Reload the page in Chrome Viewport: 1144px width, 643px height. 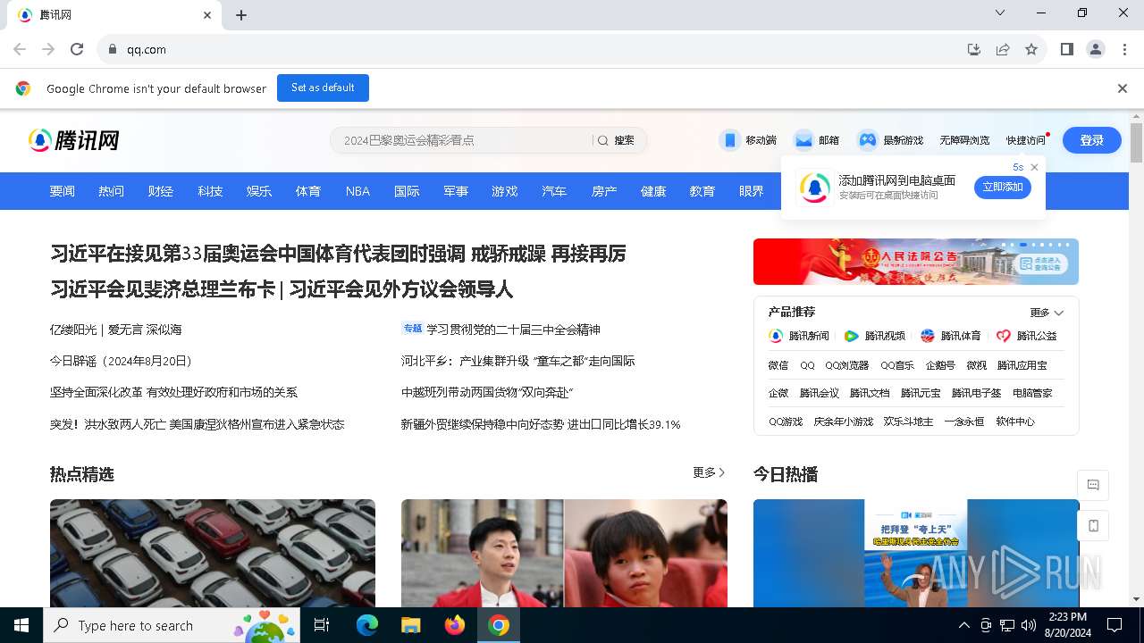77,49
